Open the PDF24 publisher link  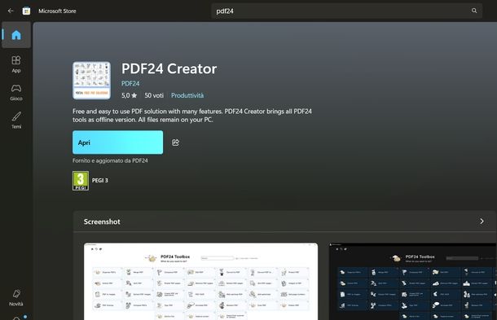tap(130, 83)
